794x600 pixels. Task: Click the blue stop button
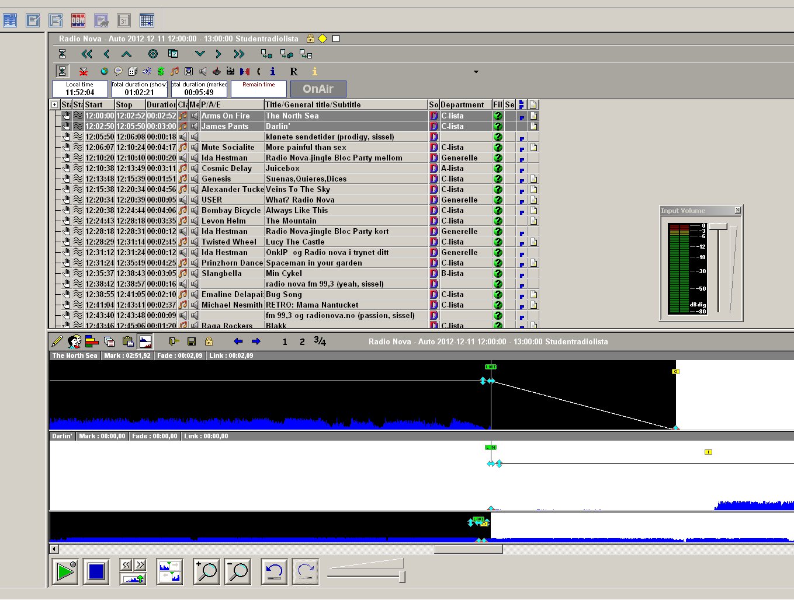[x=96, y=572]
